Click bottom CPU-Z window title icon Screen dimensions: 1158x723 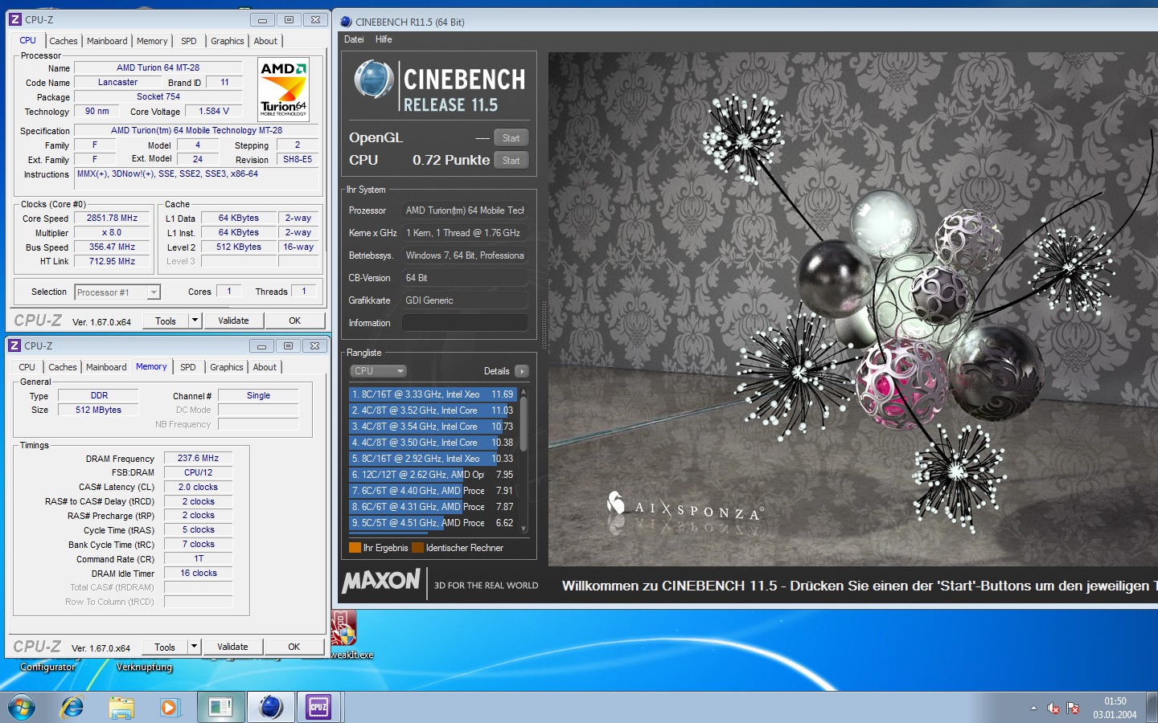point(14,345)
